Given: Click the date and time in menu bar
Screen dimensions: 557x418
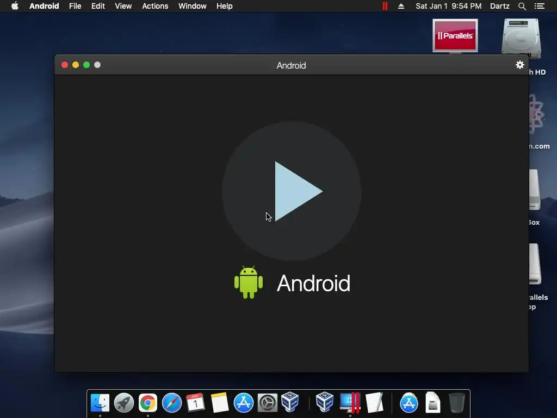Looking at the screenshot, I should (x=449, y=6).
